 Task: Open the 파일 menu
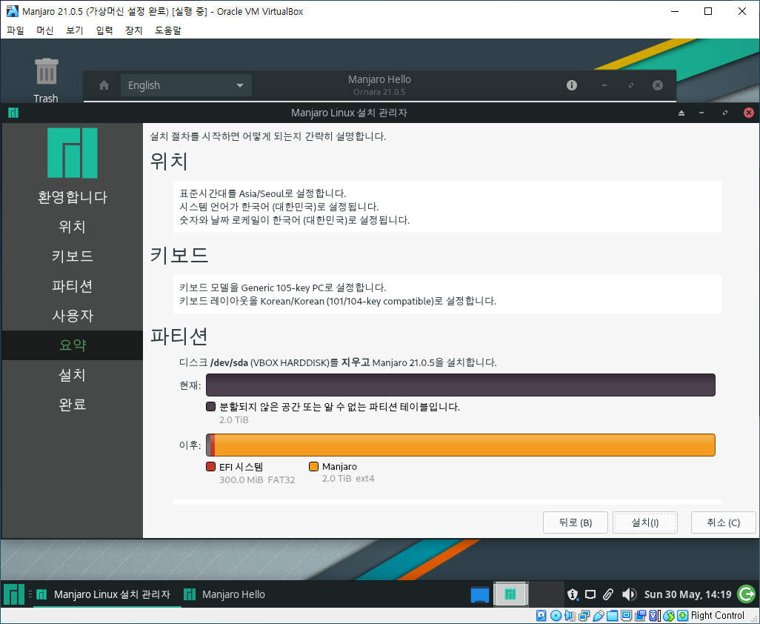click(16, 30)
